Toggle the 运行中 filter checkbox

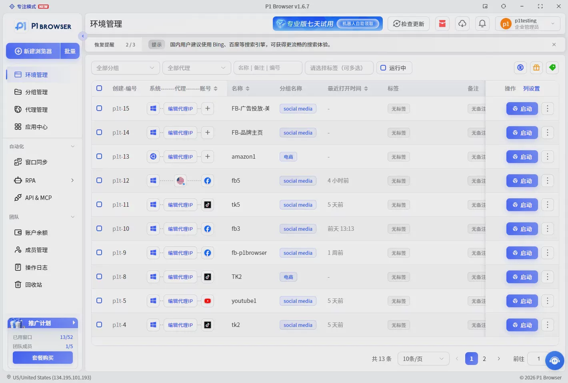(x=383, y=68)
